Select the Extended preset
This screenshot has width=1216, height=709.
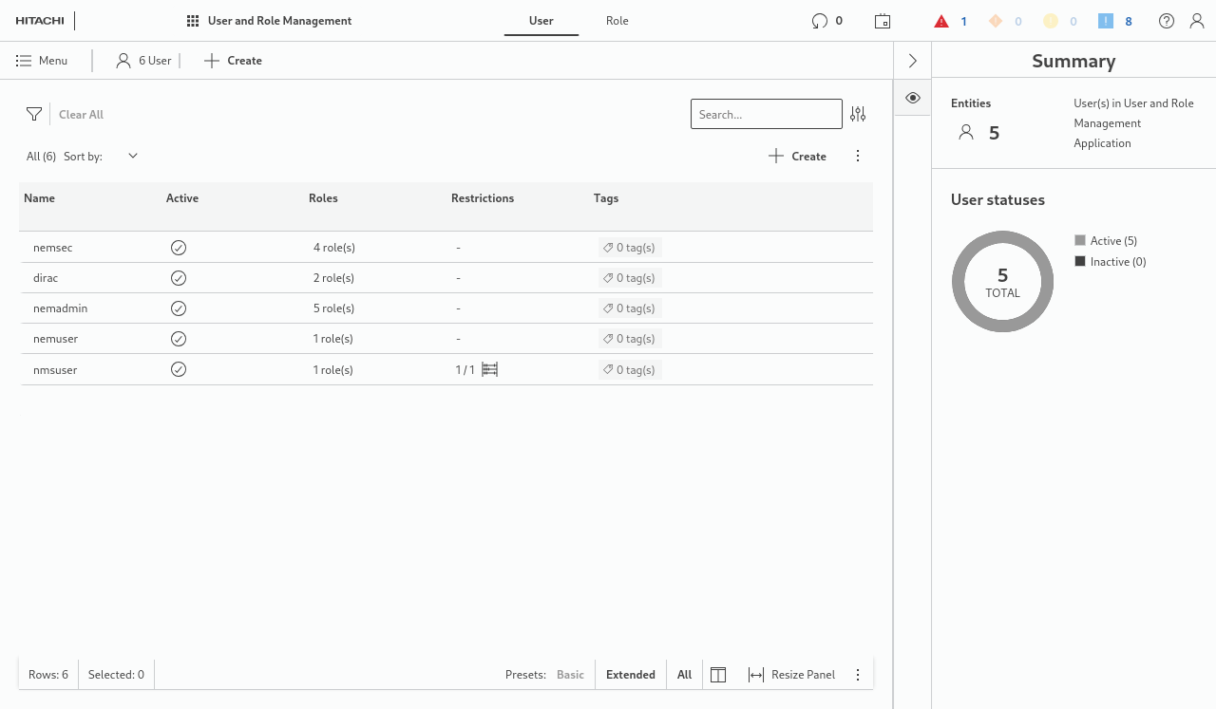(631, 675)
